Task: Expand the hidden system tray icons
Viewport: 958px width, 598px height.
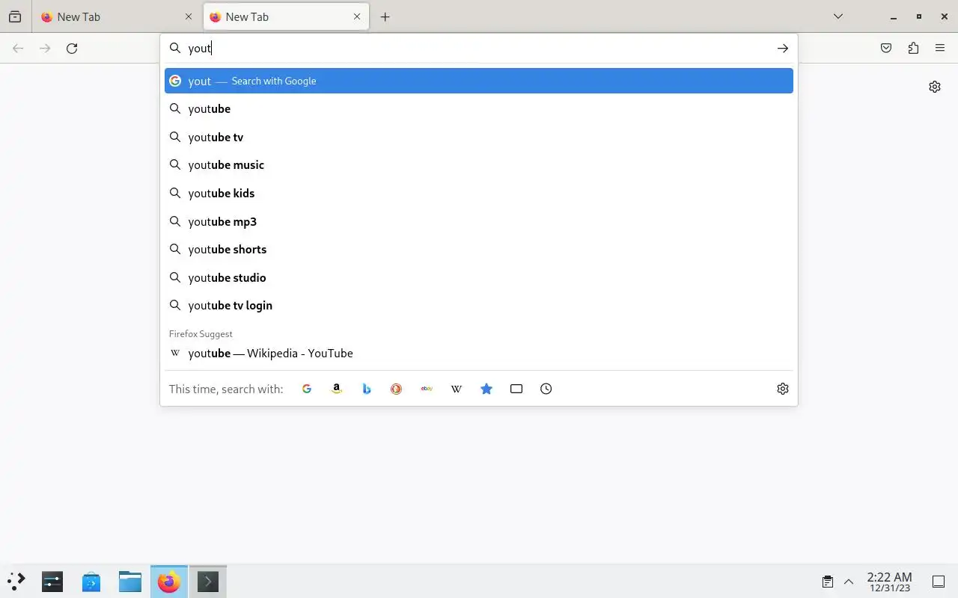Action: [849, 582]
